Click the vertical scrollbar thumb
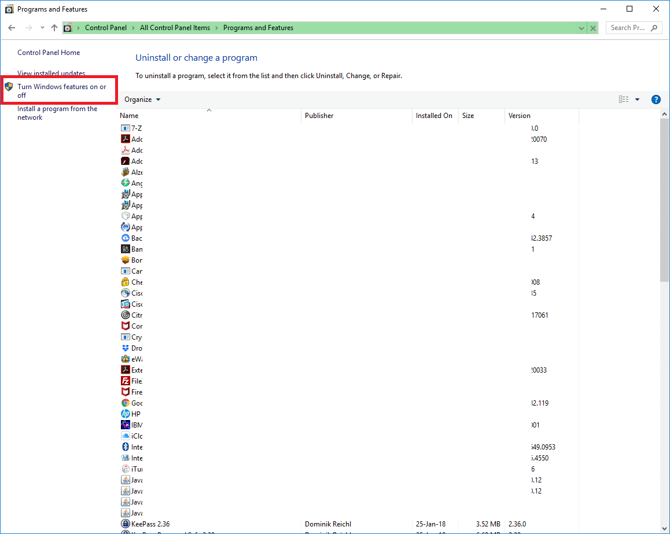The image size is (670, 534). click(664, 201)
